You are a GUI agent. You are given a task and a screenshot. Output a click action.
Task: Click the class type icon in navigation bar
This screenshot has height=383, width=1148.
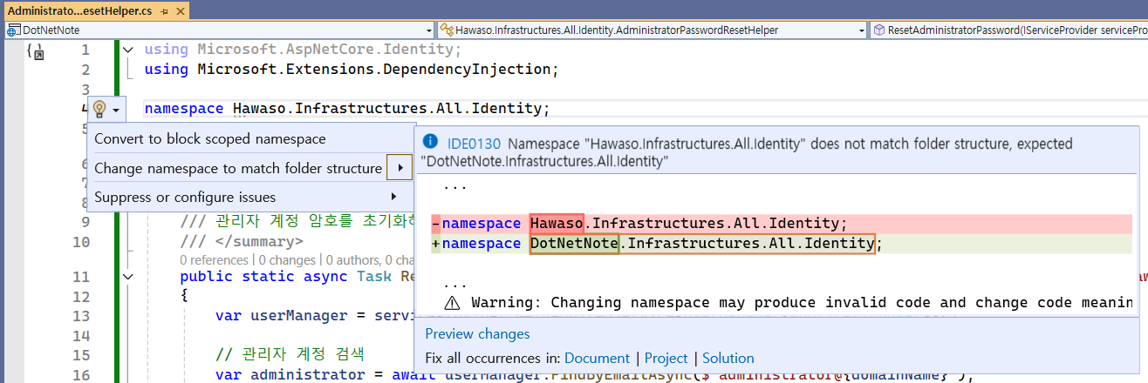[447, 30]
